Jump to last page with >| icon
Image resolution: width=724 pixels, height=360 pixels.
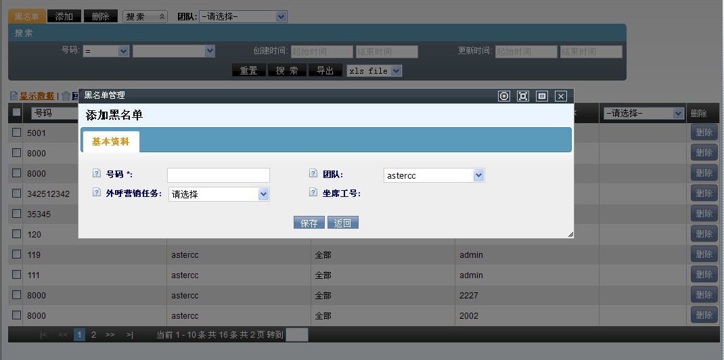[129, 334]
